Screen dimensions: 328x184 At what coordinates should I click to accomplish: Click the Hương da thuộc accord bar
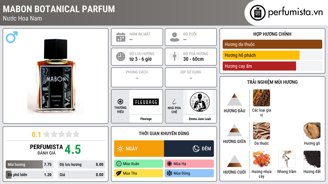point(272,44)
